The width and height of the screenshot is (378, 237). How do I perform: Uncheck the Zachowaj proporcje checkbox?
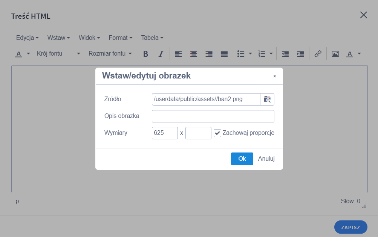[x=217, y=133]
